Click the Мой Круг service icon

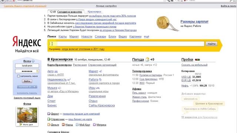[77, 125]
